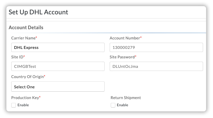
Task: Enable the Production Key checkbox
Action: point(14,105)
